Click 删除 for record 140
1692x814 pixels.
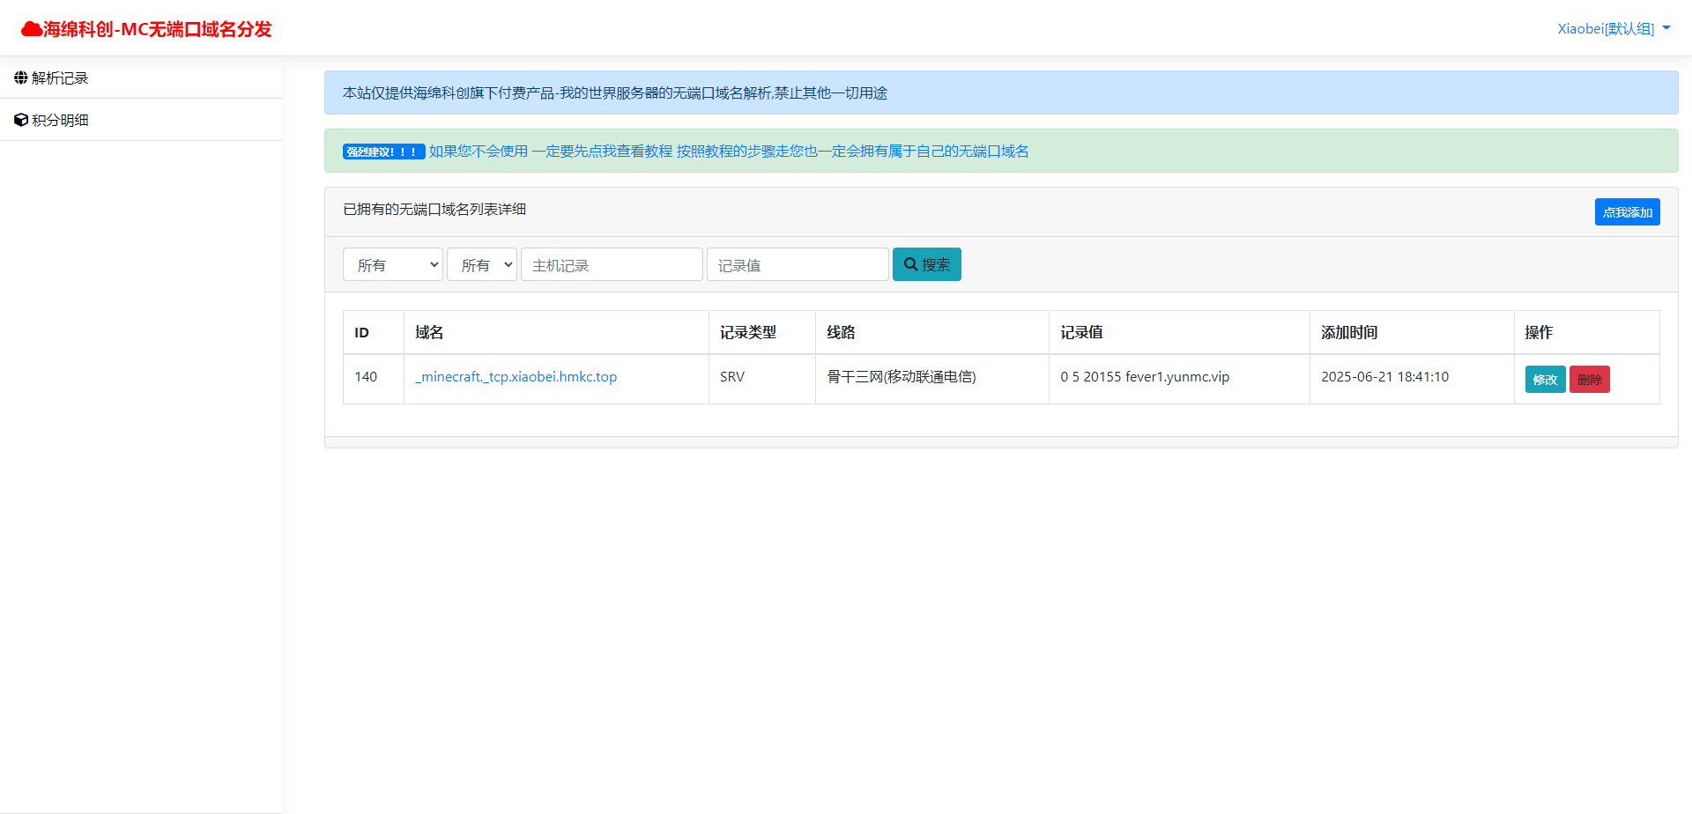click(1589, 380)
